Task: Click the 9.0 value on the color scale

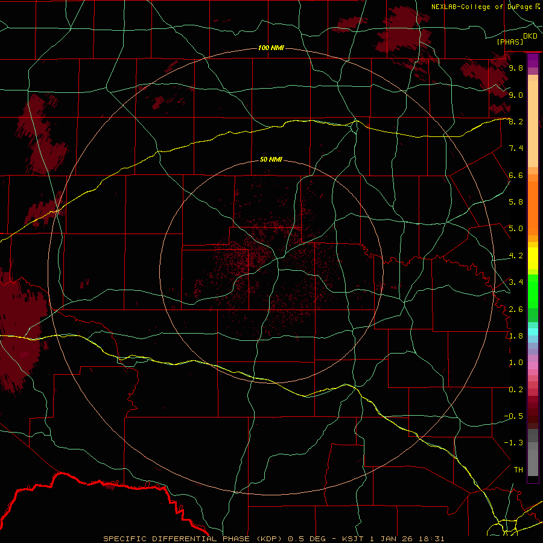Action: pyautogui.click(x=516, y=95)
